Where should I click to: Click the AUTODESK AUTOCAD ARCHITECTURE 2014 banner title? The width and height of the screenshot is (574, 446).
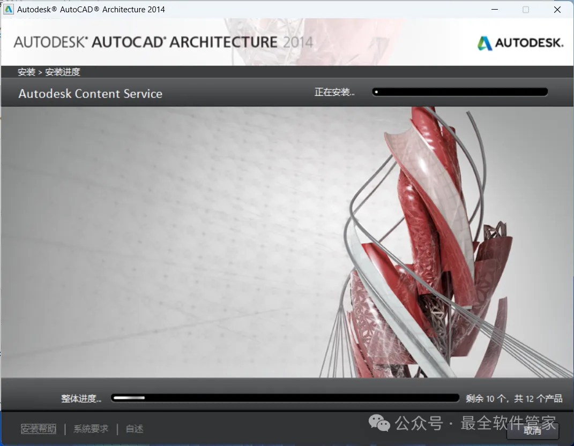pos(163,42)
